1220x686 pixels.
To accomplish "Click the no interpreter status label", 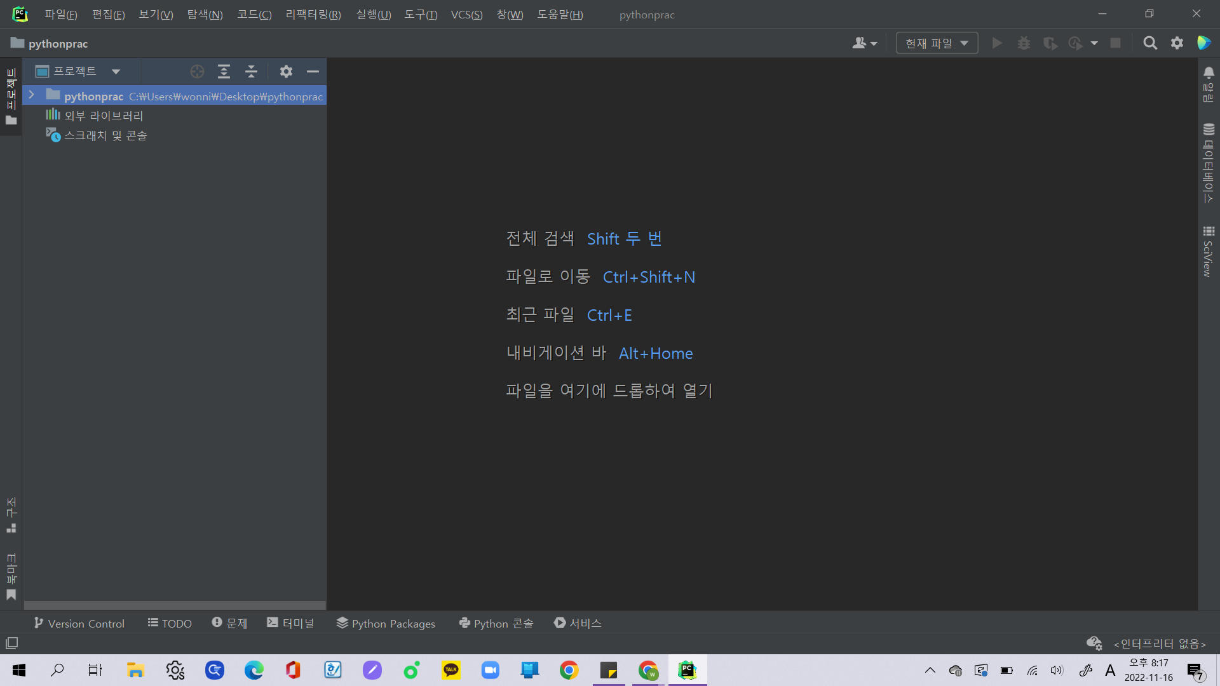I will tap(1160, 643).
